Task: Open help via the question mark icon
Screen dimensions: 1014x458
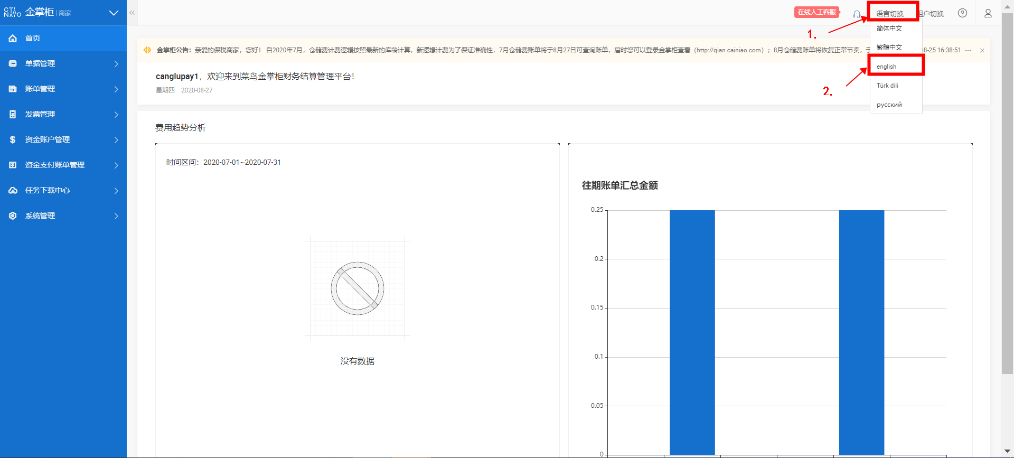Action: (x=963, y=13)
